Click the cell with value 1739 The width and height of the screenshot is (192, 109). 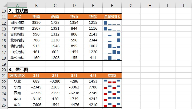(74, 99)
